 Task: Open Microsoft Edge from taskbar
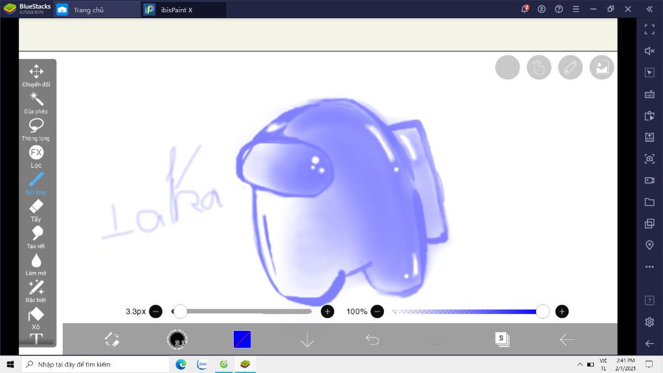point(181,364)
